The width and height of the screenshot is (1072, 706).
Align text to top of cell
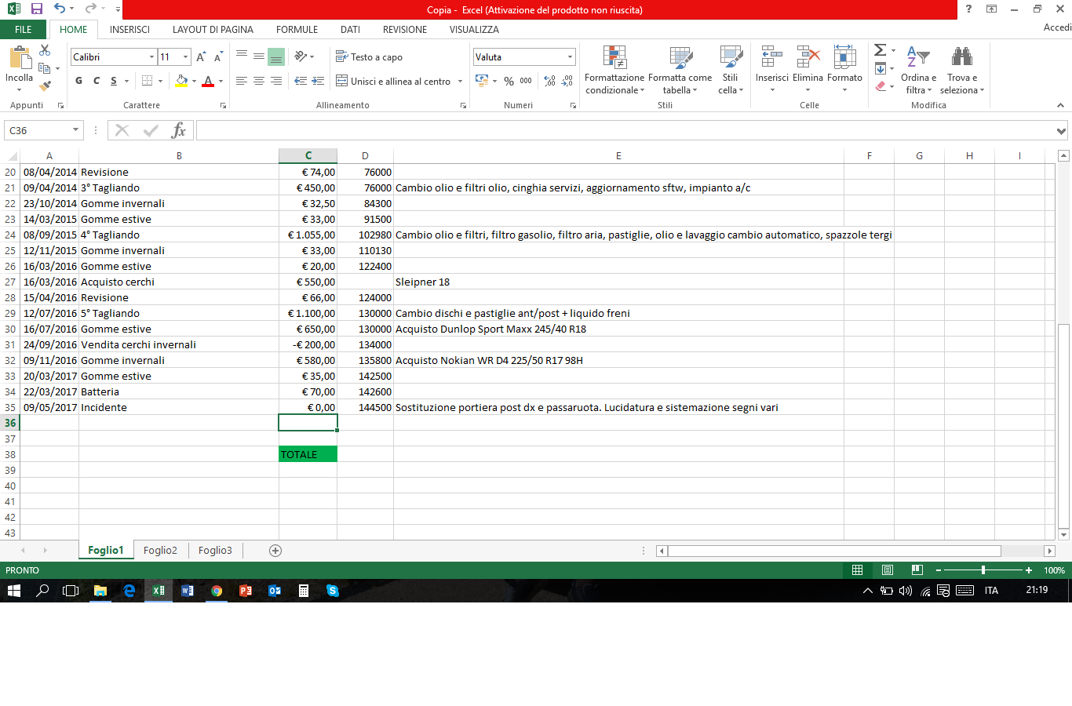pyautogui.click(x=242, y=56)
